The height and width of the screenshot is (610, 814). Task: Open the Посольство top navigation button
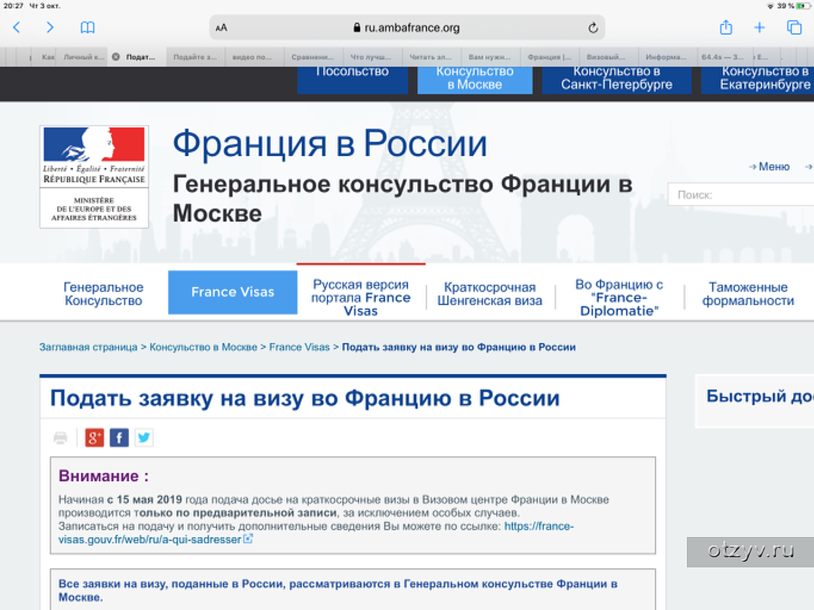click(352, 79)
